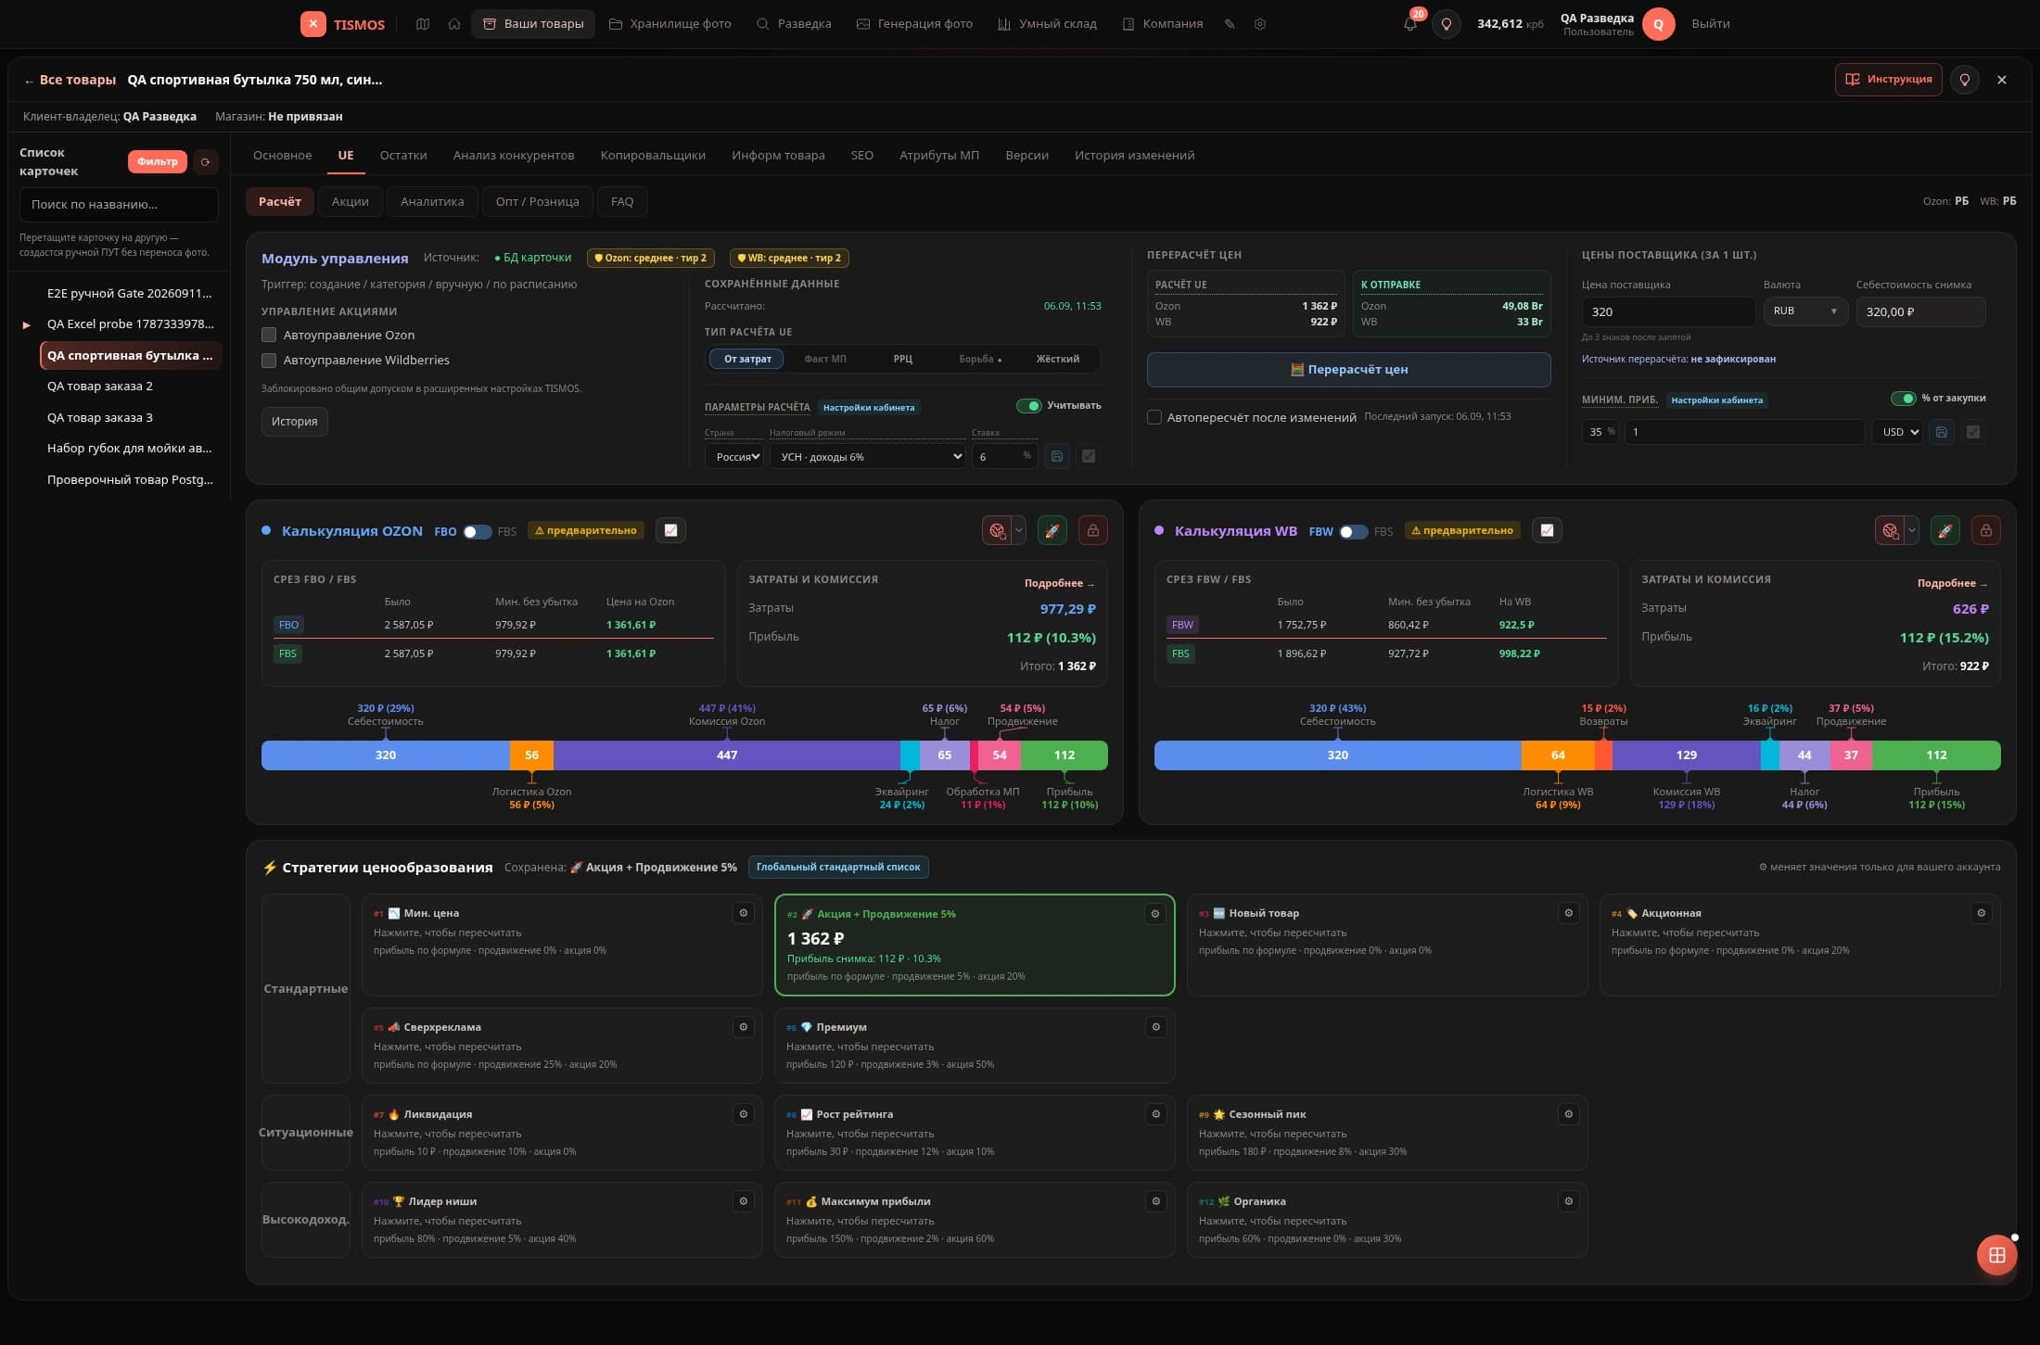This screenshot has width=2040, height=1345.
Task: Go back via Все товары link
Action: pyautogui.click(x=70, y=80)
